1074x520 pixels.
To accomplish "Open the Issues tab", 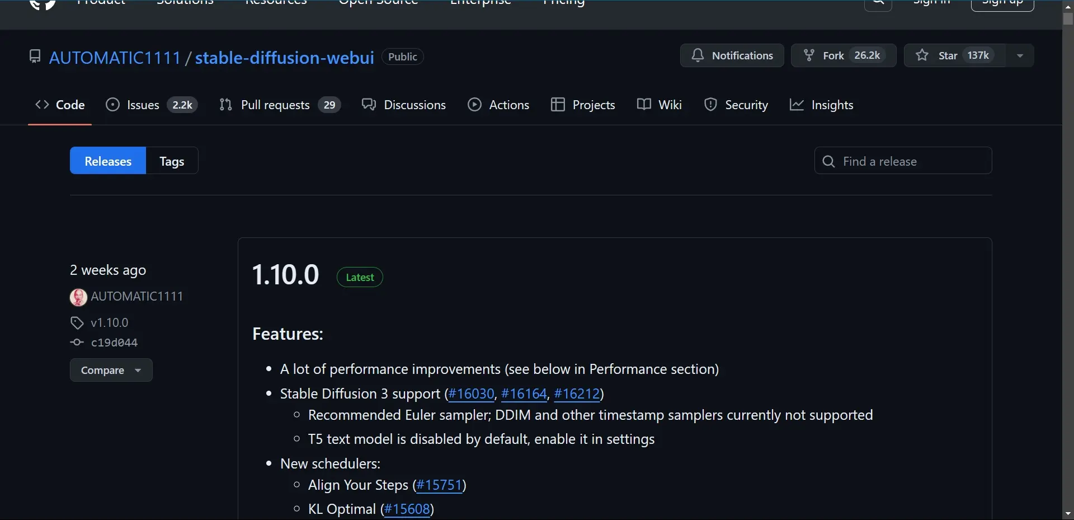I will (152, 105).
